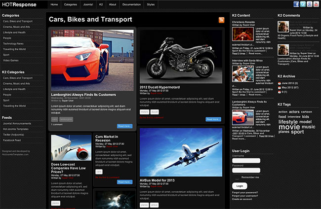Open Create an account link
The width and height of the screenshot is (321, 209).
pos(242,199)
